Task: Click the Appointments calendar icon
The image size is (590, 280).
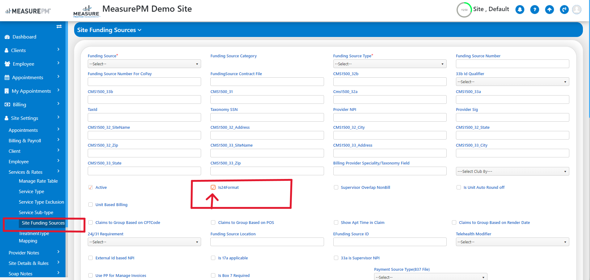Action: pyautogui.click(x=7, y=78)
